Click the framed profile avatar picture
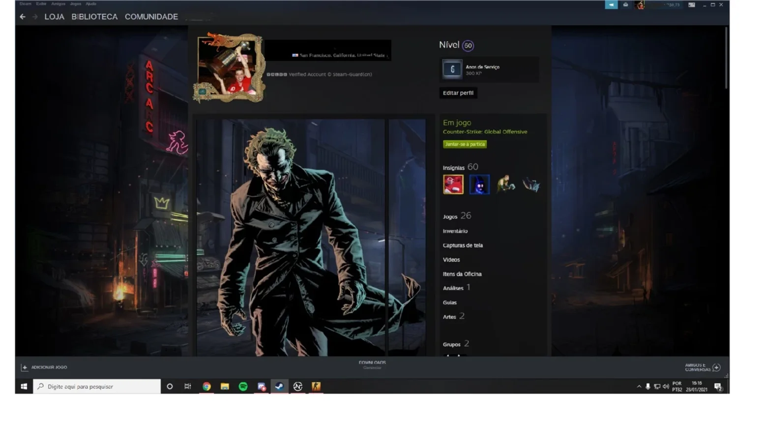767x431 pixels. [229, 68]
